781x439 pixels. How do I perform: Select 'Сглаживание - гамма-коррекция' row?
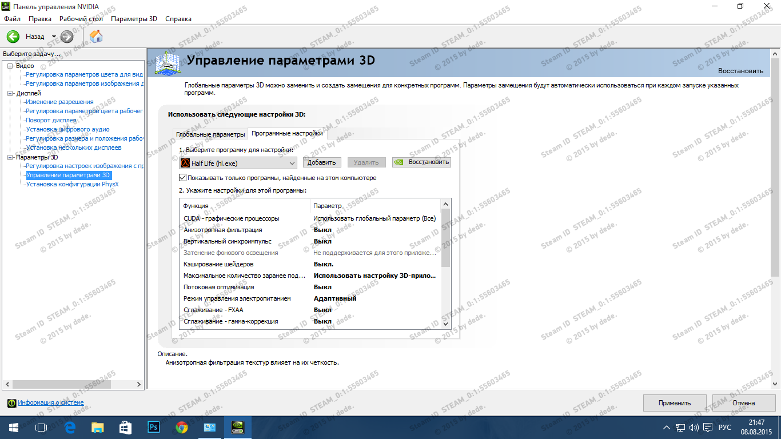click(x=310, y=321)
